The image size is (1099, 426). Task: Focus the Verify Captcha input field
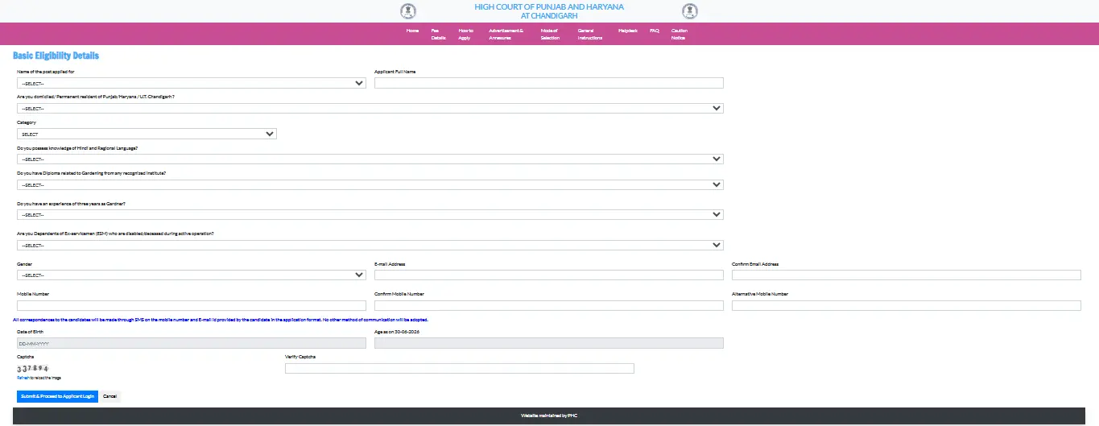[x=460, y=368]
